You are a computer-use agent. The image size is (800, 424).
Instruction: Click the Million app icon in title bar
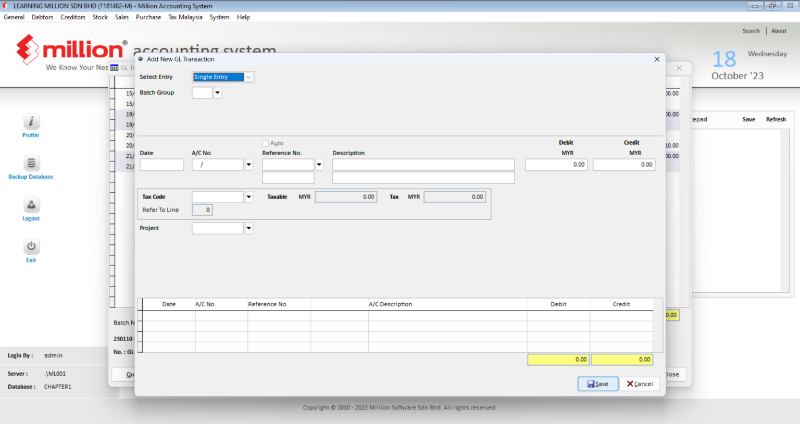[x=6, y=6]
